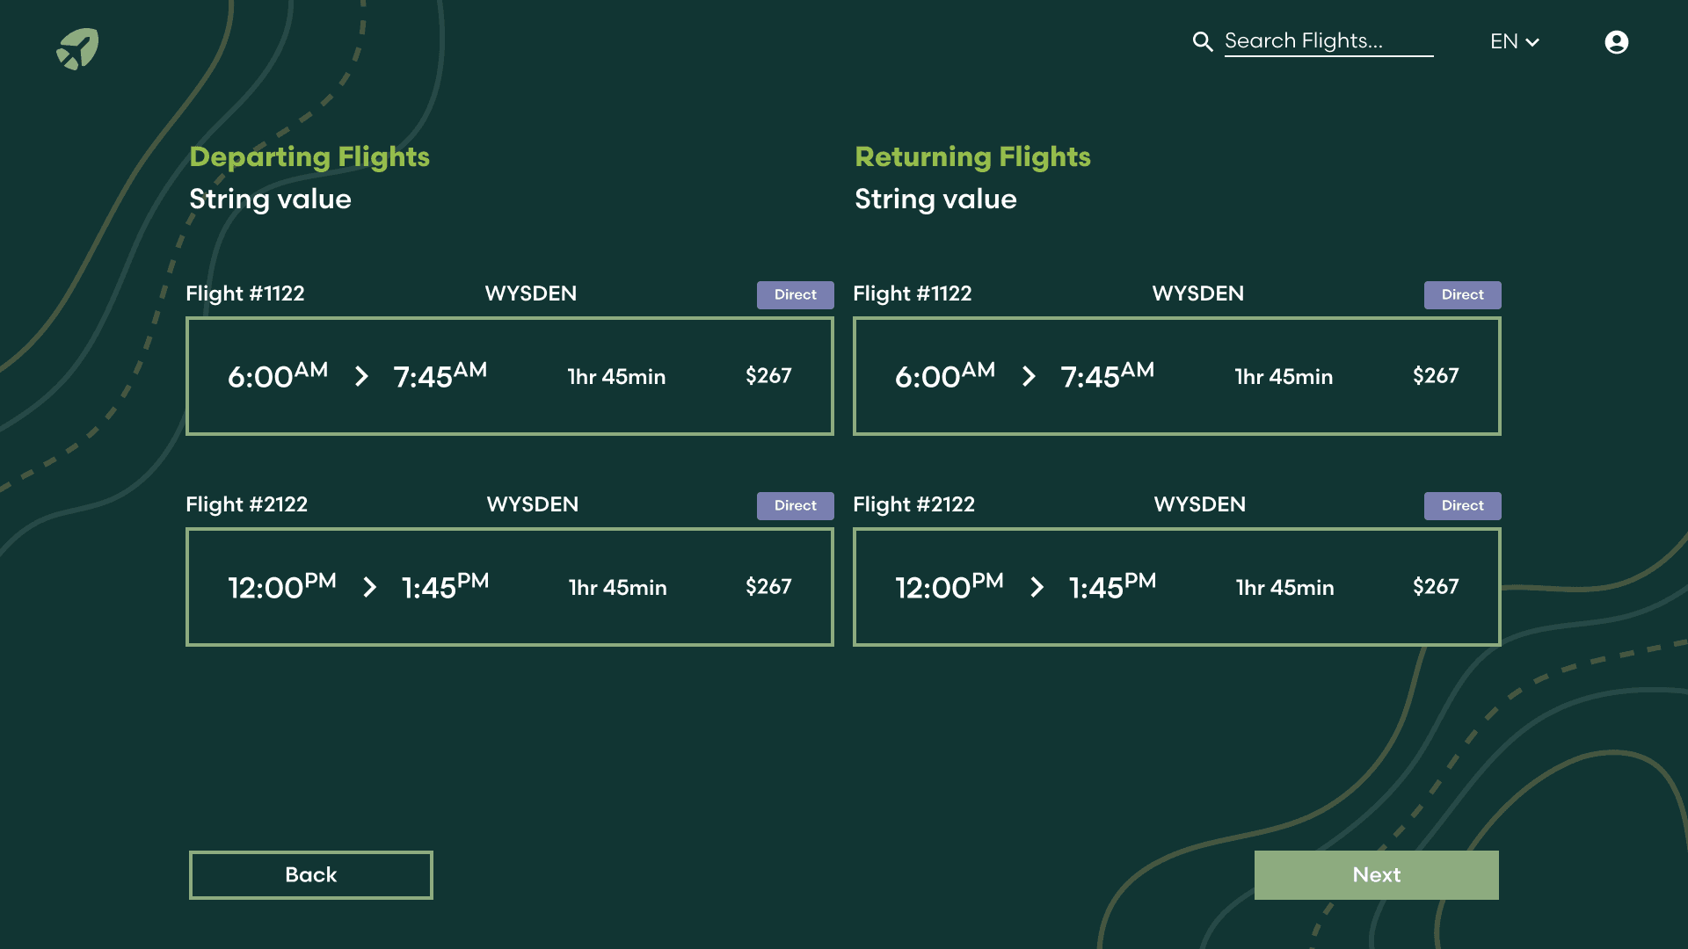This screenshot has height=949, width=1688.
Task: Click Direct badge on departing Flight #1122
Action: [x=795, y=295]
